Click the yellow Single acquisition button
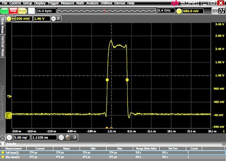The height and width of the screenshot is (161, 226). click(23, 11)
